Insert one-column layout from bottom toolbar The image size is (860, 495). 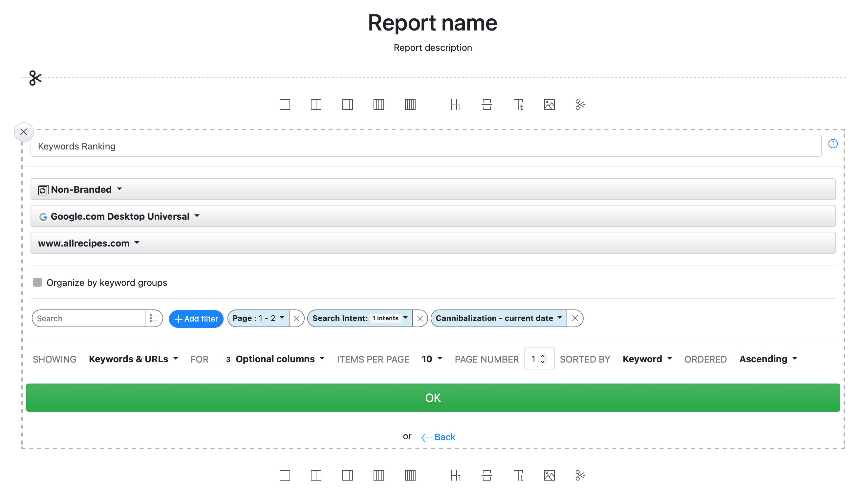pyautogui.click(x=285, y=475)
